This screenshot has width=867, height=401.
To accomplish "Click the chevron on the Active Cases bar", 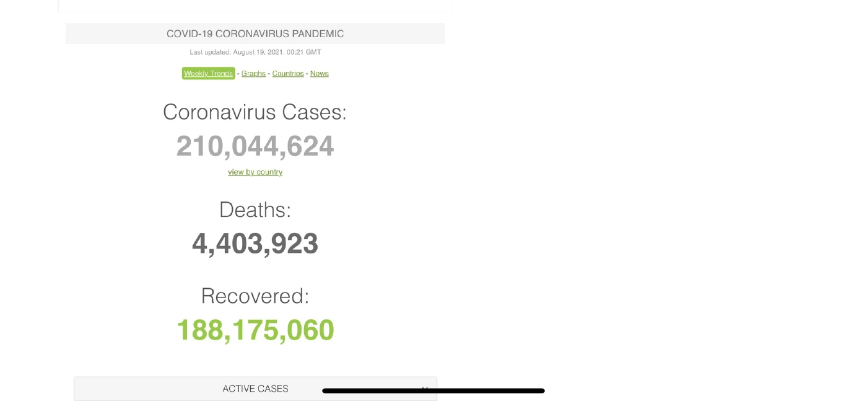I will (x=425, y=388).
